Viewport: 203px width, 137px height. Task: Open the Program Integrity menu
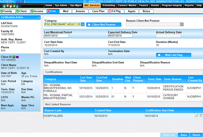[x=172, y=5]
